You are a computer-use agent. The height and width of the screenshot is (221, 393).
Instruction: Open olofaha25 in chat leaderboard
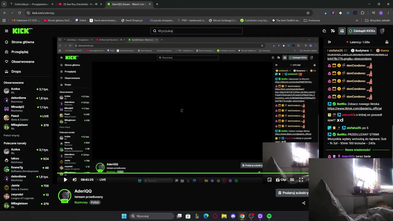click(337, 50)
